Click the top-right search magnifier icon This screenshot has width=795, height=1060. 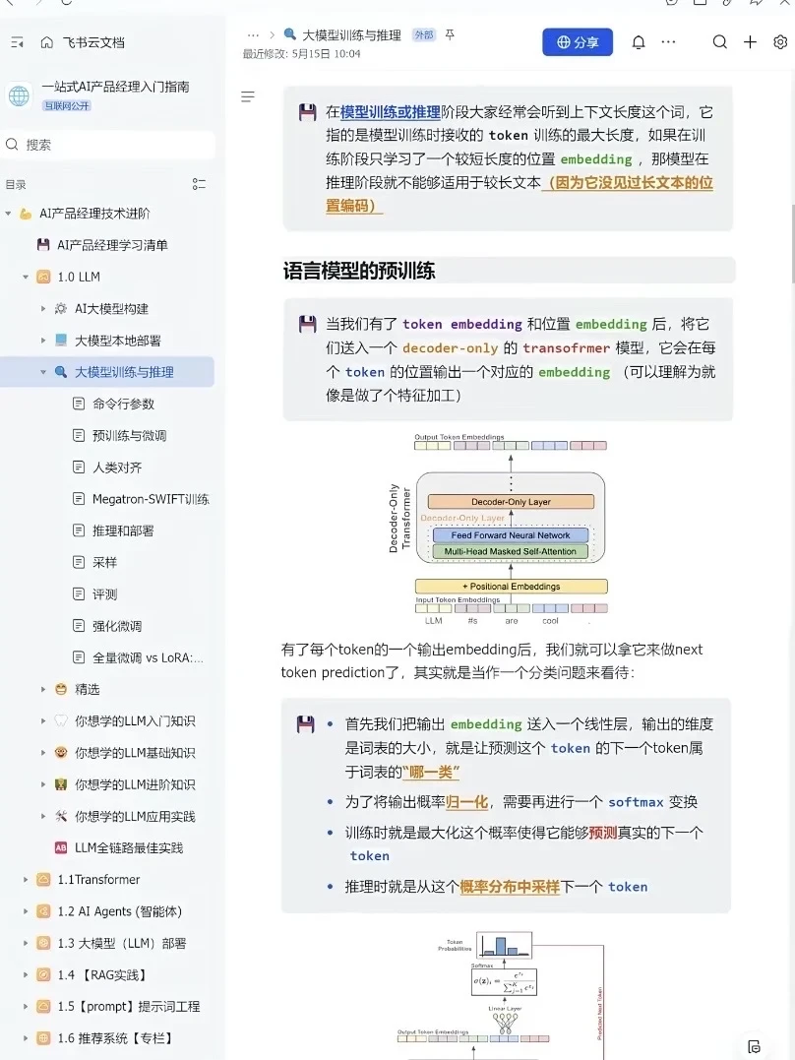pyautogui.click(x=719, y=42)
